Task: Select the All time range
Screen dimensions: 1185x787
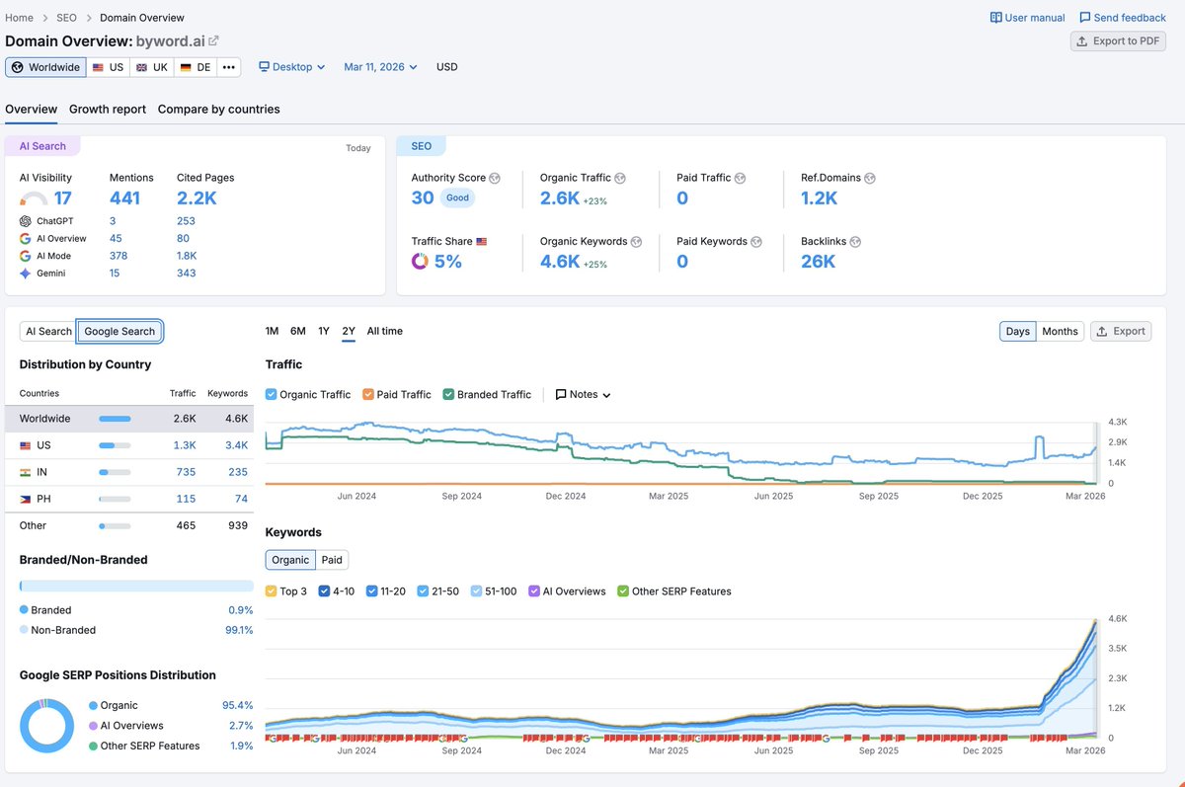Action: pyautogui.click(x=385, y=331)
